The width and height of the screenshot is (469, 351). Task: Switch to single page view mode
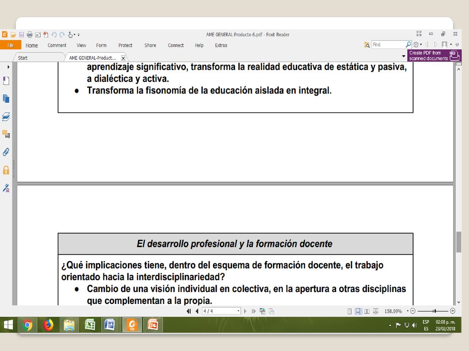[349, 311]
